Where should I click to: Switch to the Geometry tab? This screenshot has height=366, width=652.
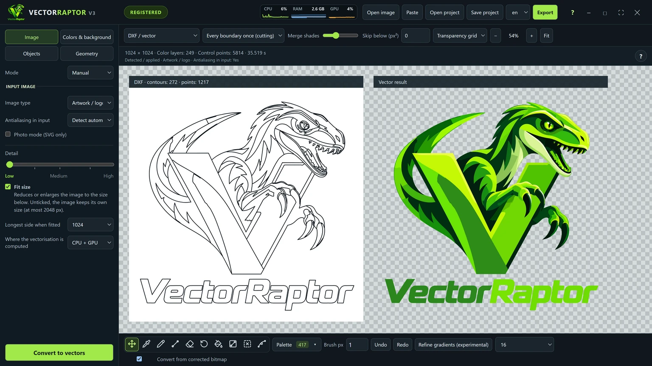tap(87, 53)
